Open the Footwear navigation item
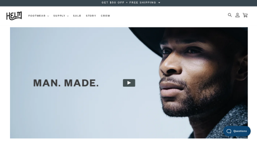 37,16
